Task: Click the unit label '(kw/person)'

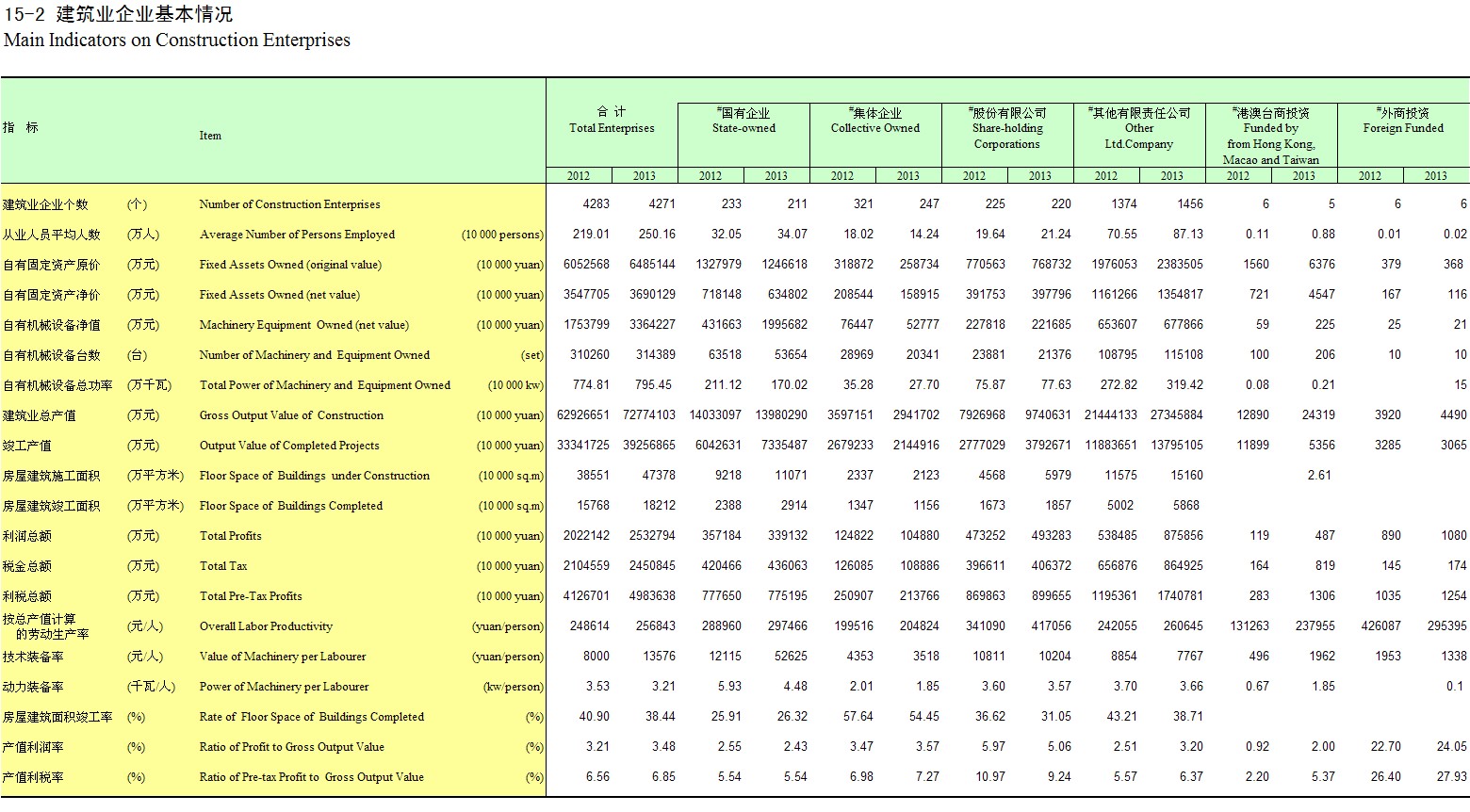Action: 514,687
